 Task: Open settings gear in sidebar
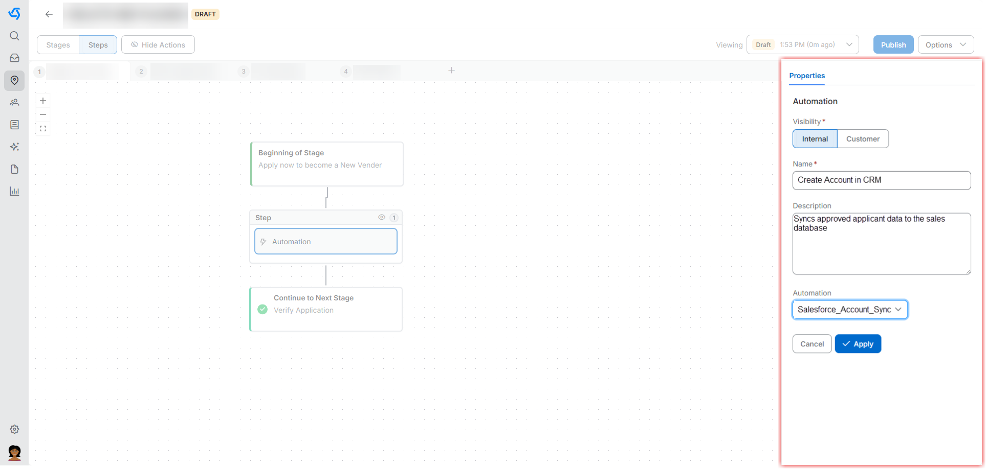coord(14,429)
